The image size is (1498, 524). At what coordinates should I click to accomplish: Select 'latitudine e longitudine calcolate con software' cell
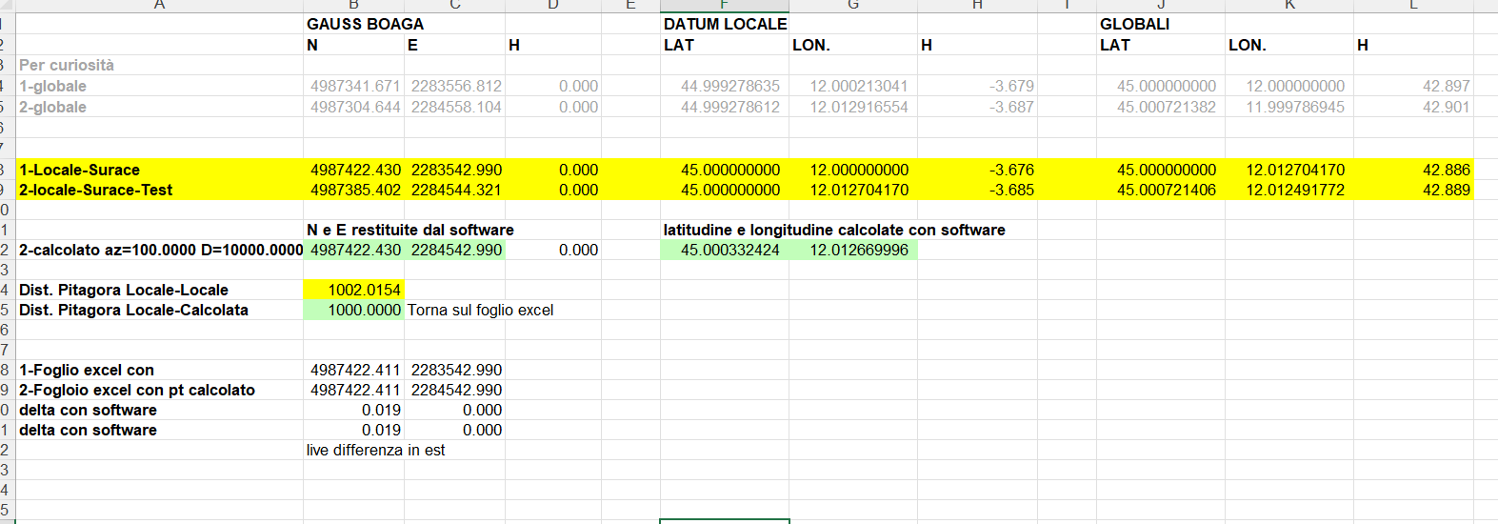[834, 230]
